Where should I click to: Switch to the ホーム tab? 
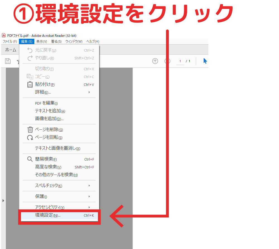[11, 50]
